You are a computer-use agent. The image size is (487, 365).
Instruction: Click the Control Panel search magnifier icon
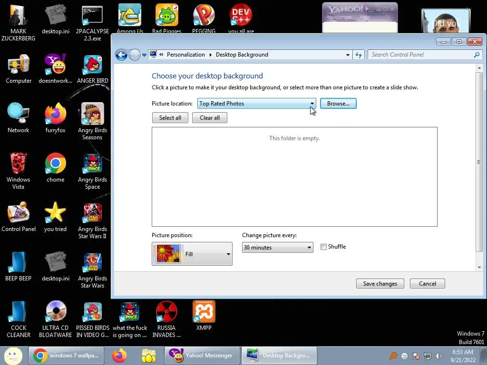coord(477,55)
